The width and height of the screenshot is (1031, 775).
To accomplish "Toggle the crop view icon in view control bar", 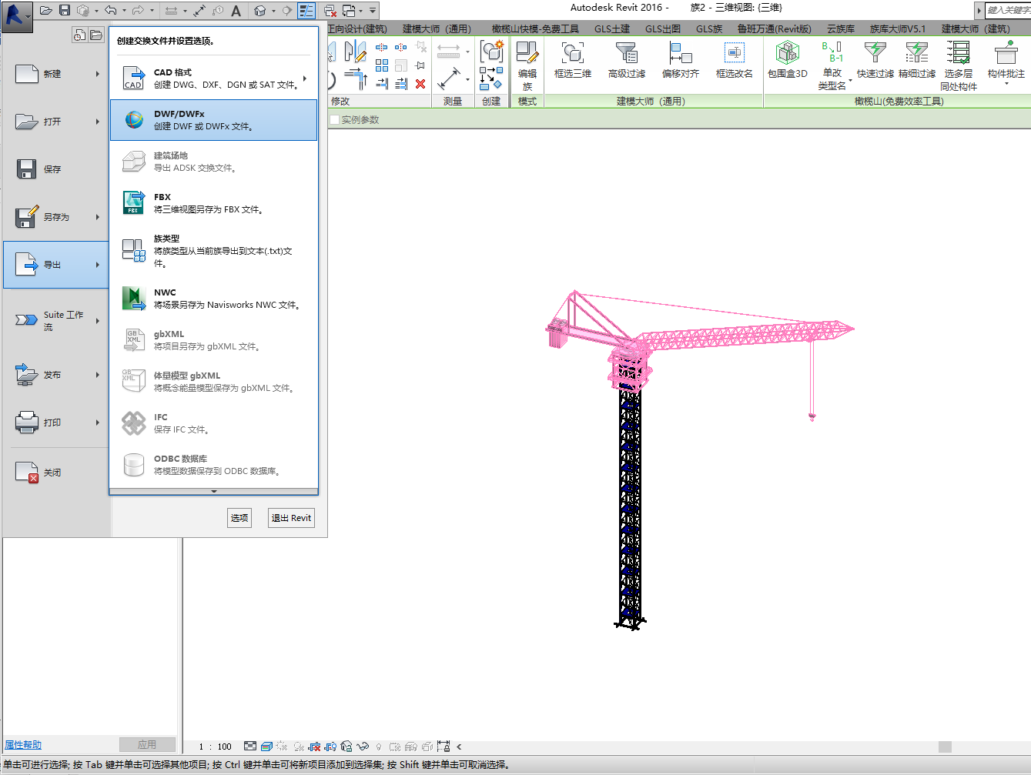I will (x=314, y=747).
